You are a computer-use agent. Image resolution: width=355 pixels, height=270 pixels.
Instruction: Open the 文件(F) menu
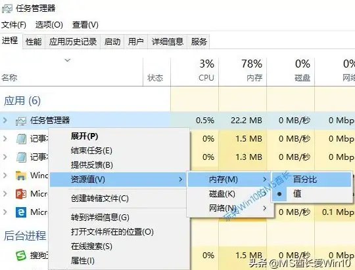(x=14, y=25)
